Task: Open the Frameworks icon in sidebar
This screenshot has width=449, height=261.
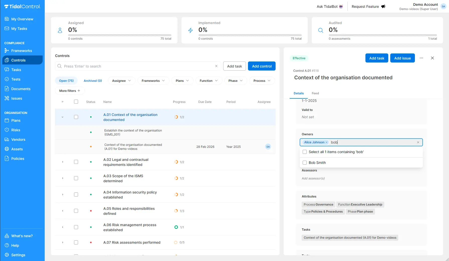Action: [7, 51]
